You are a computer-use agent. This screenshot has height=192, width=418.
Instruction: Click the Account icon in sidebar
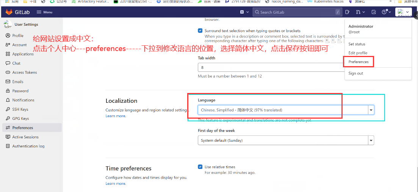(8, 45)
